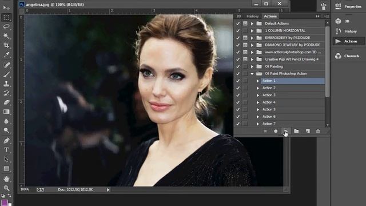Select the Pen tool
366x206 pixels.
6,141
